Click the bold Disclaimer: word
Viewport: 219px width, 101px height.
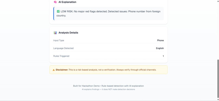point(62,70)
